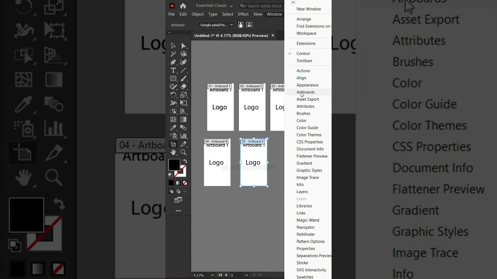Select the Lasso tool
The height and width of the screenshot is (279, 497).
tap(184, 54)
